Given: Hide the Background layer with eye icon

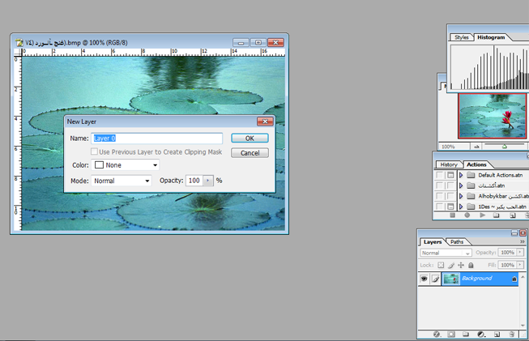Looking at the screenshot, I should pos(424,279).
